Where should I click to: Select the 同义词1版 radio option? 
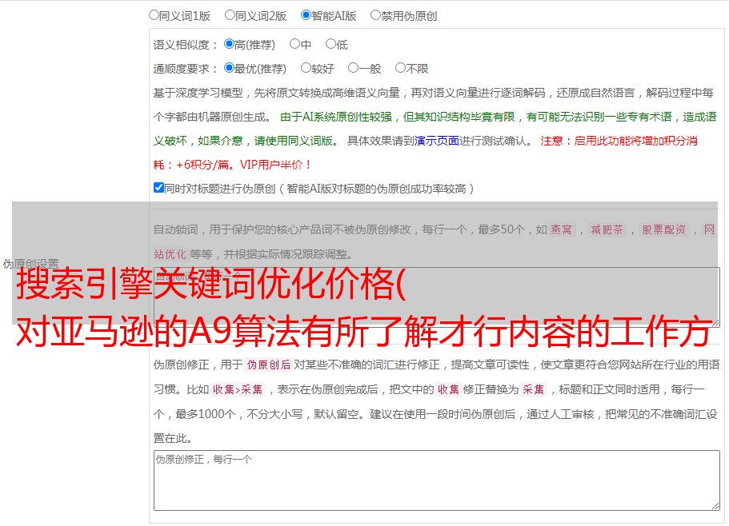pyautogui.click(x=154, y=15)
